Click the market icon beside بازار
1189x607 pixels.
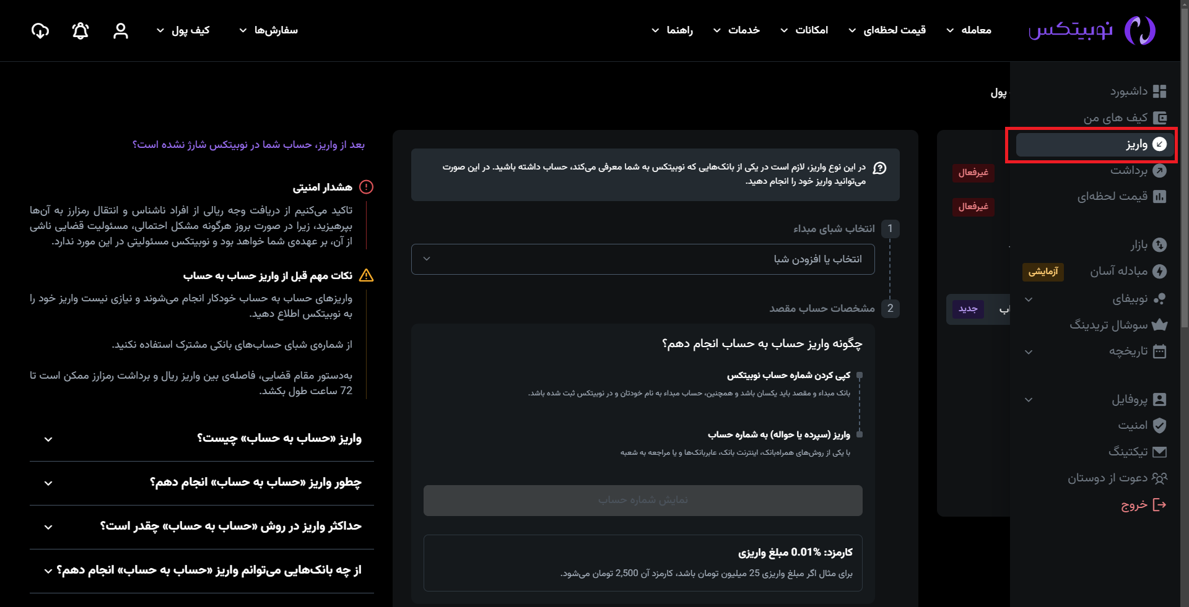tap(1160, 245)
